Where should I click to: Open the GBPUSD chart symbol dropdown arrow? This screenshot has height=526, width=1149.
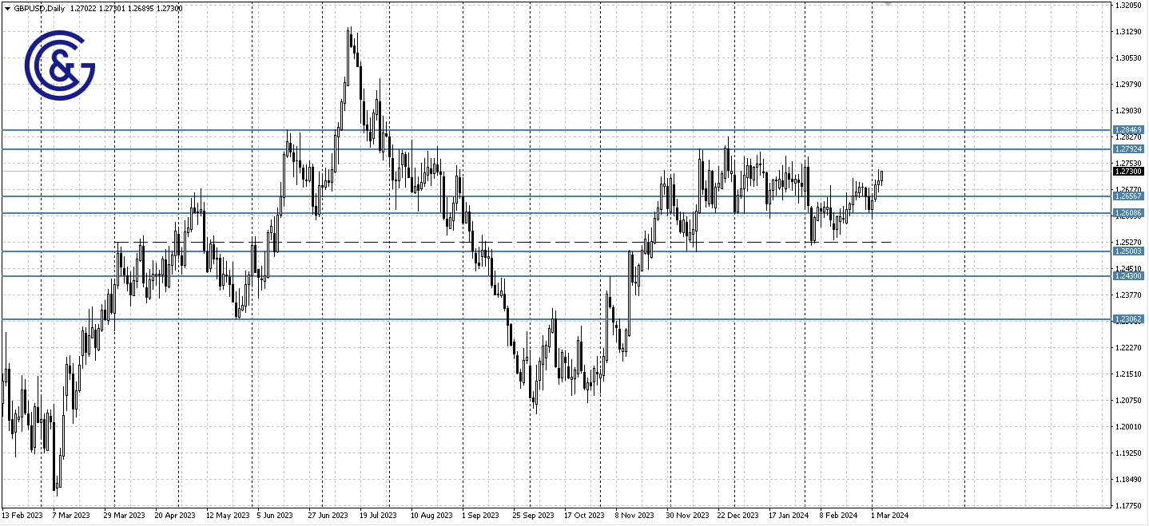point(7,9)
